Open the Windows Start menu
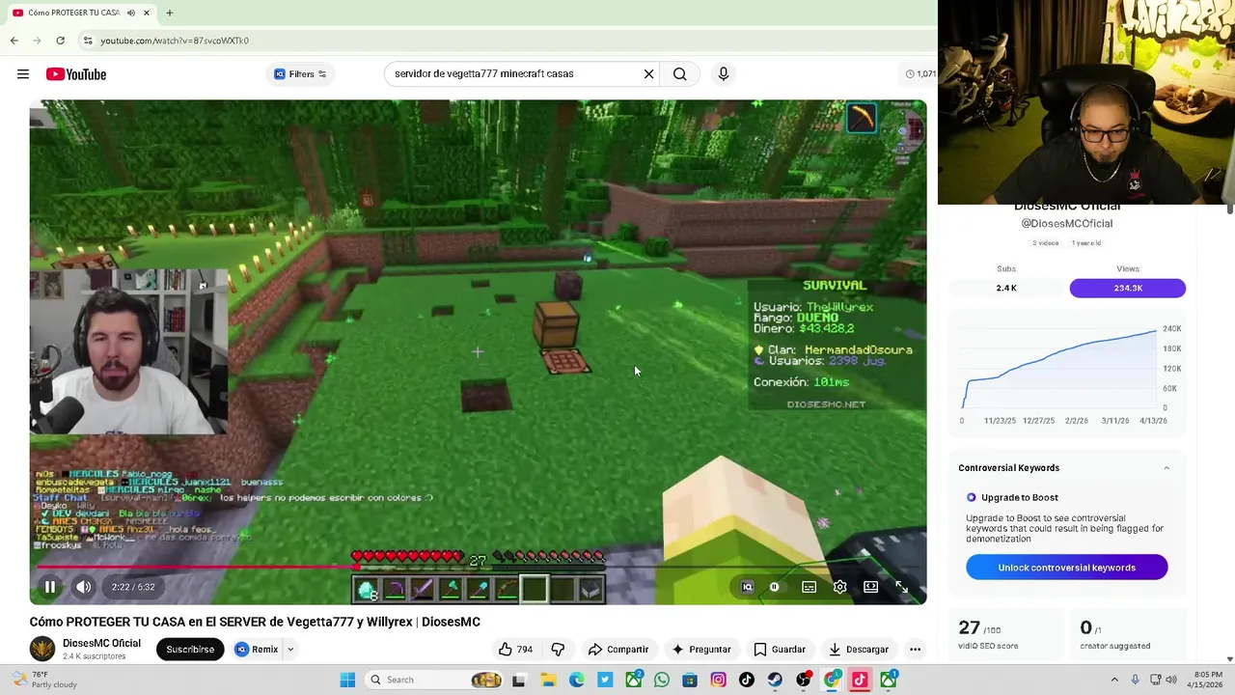1235x695 pixels. [x=347, y=680]
